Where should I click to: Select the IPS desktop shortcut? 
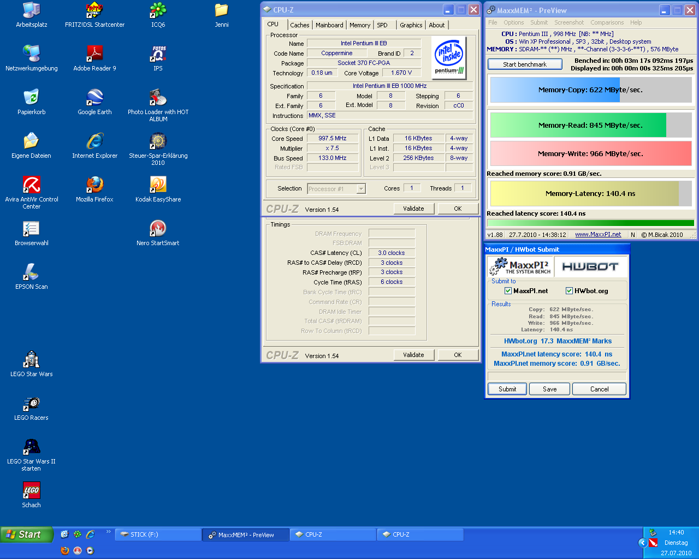point(158,58)
